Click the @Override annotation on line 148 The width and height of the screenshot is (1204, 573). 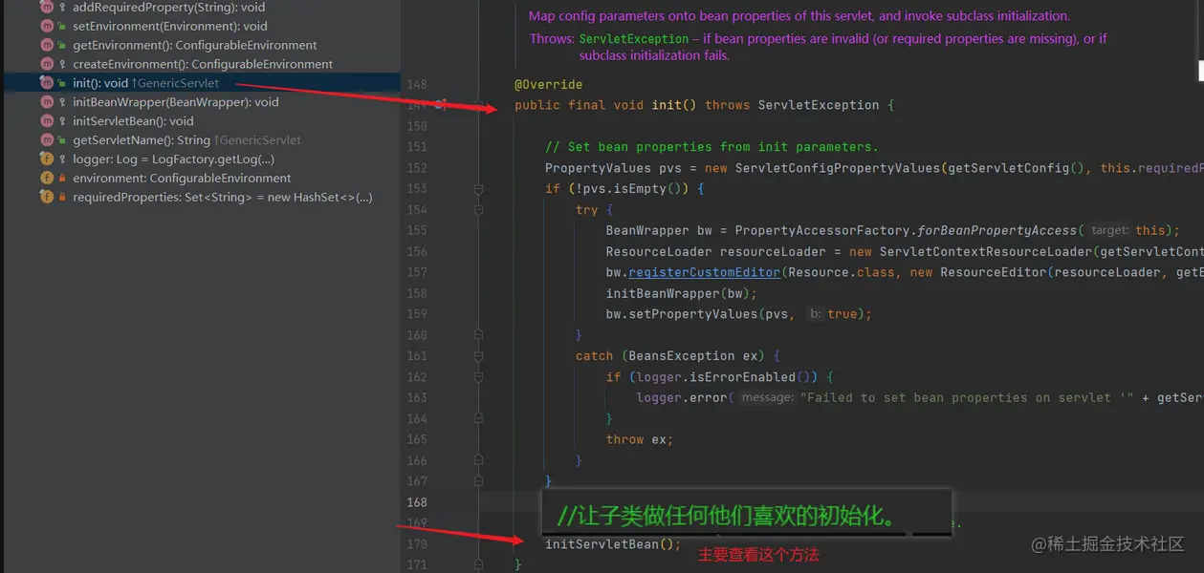point(548,84)
